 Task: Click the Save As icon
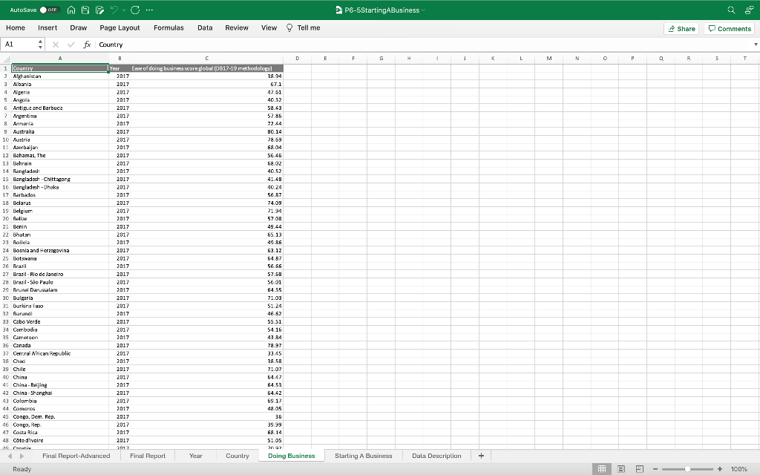point(99,10)
